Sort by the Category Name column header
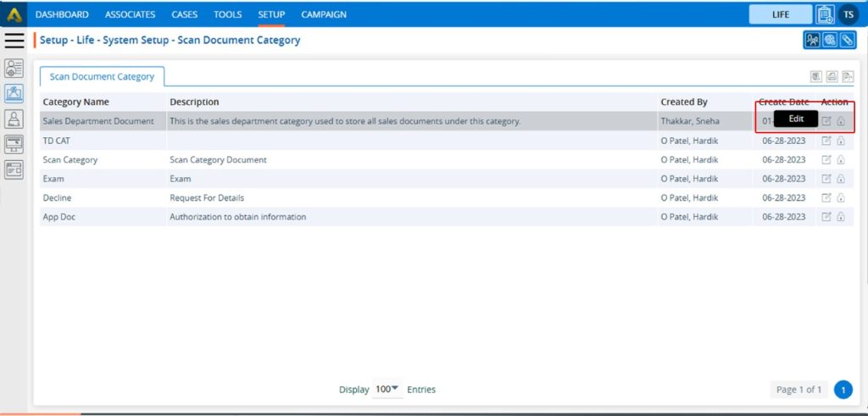The image size is (868, 416). pos(76,102)
